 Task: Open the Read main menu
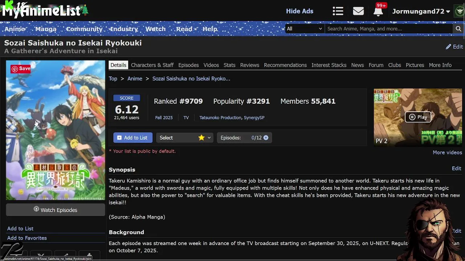184,29
